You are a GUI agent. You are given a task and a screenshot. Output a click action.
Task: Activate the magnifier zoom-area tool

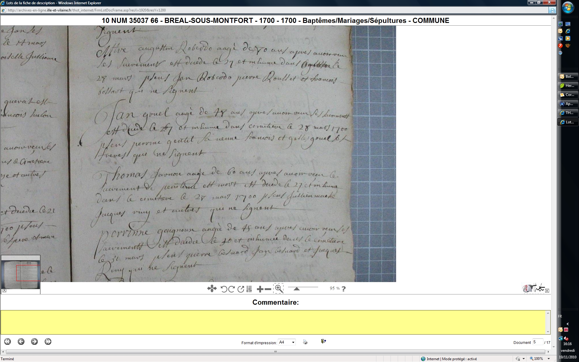279,289
